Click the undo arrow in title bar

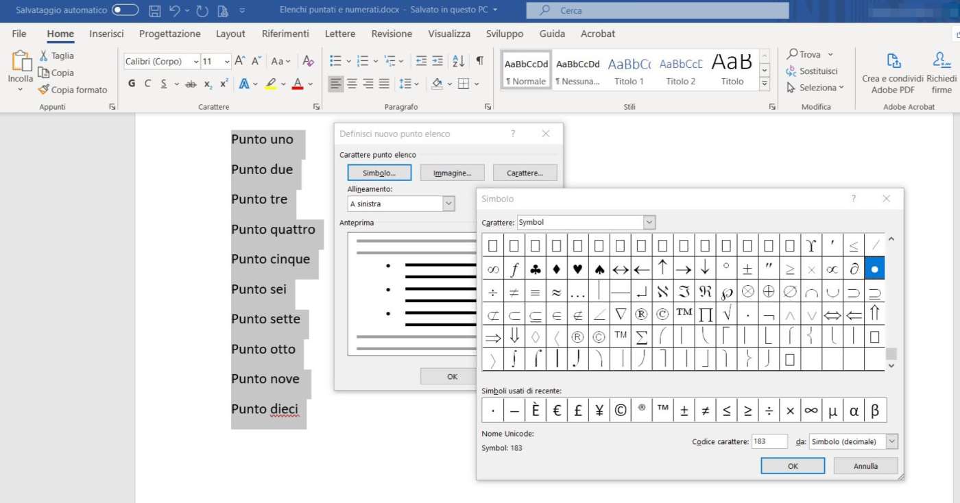click(x=175, y=10)
